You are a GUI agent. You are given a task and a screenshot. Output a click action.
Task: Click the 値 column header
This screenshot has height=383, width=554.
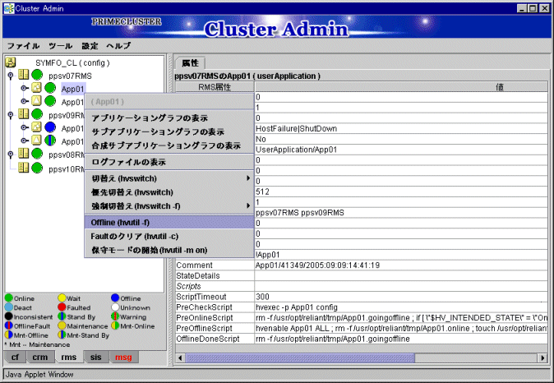pos(401,87)
